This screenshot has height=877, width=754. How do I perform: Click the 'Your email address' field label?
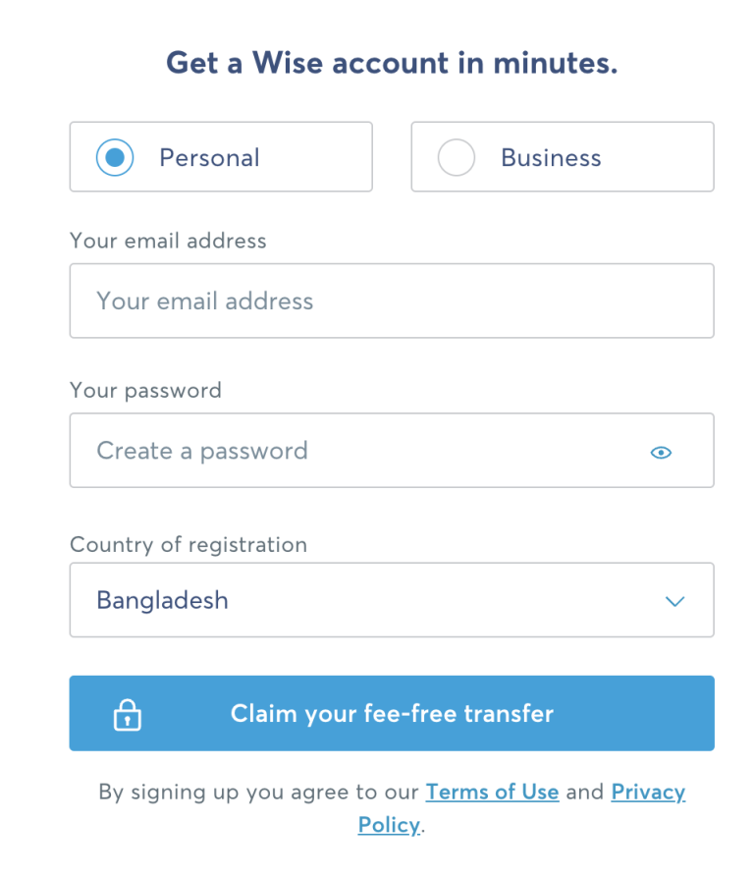[168, 241]
